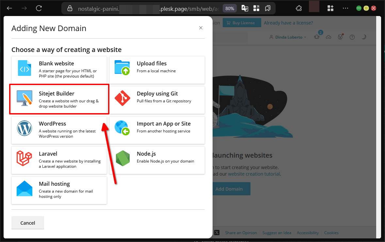
Task: Click the Buy License button
Action: click(x=242, y=23)
